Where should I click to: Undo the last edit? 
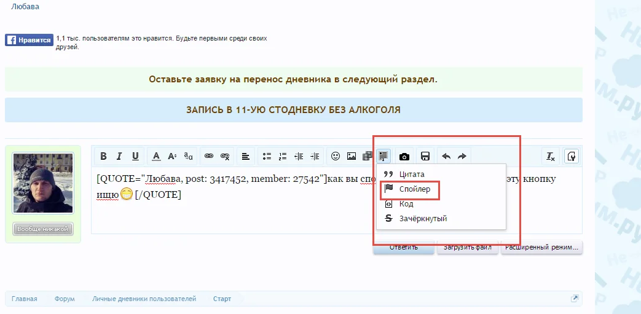point(446,156)
